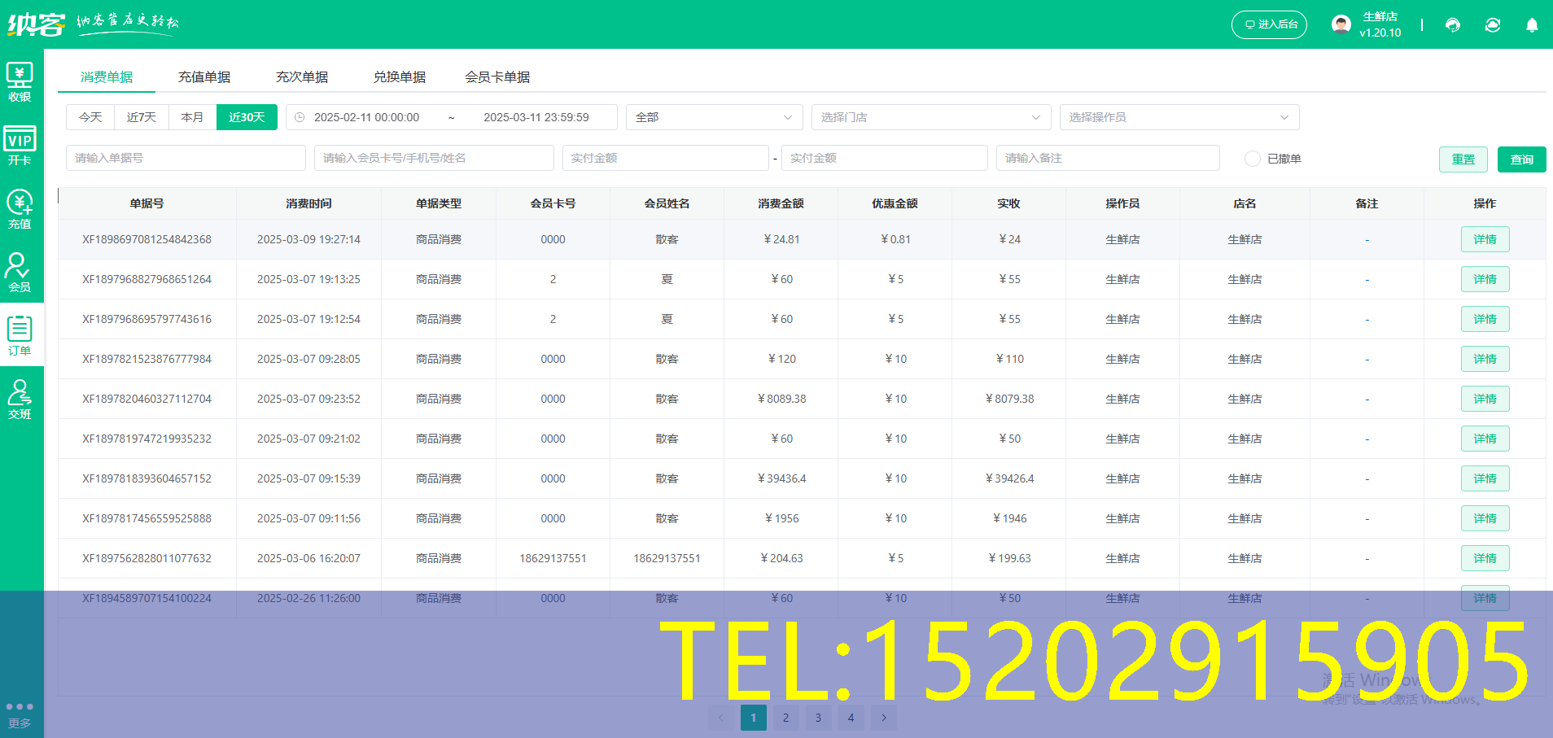The width and height of the screenshot is (1553, 738).
Task: Select the 今天 date filter
Action: point(90,117)
